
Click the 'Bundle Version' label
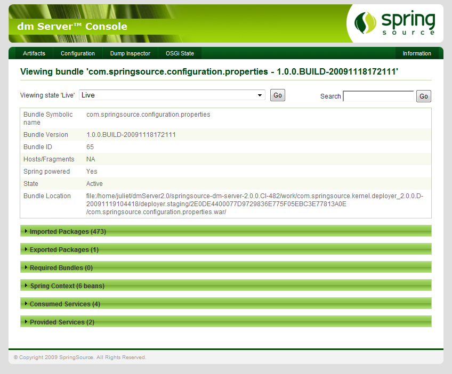[45, 135]
